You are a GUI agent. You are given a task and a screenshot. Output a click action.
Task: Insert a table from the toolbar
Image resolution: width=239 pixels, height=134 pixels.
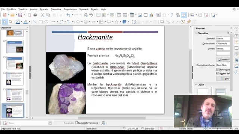(132, 15)
